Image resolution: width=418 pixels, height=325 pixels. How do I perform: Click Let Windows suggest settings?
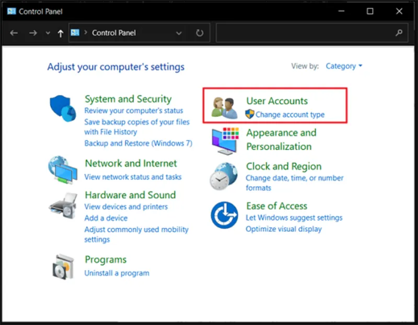(294, 218)
